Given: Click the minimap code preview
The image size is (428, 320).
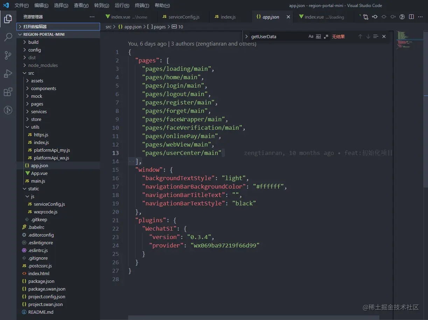Looking at the screenshot, I should [x=405, y=40].
